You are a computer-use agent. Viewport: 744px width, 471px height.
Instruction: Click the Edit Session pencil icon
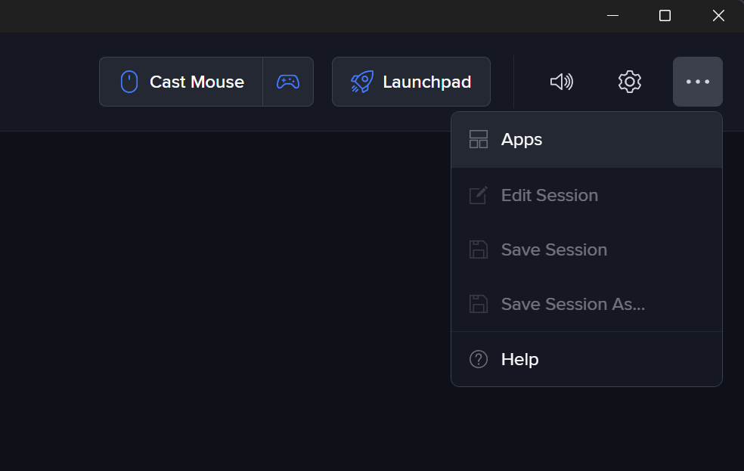coord(479,195)
